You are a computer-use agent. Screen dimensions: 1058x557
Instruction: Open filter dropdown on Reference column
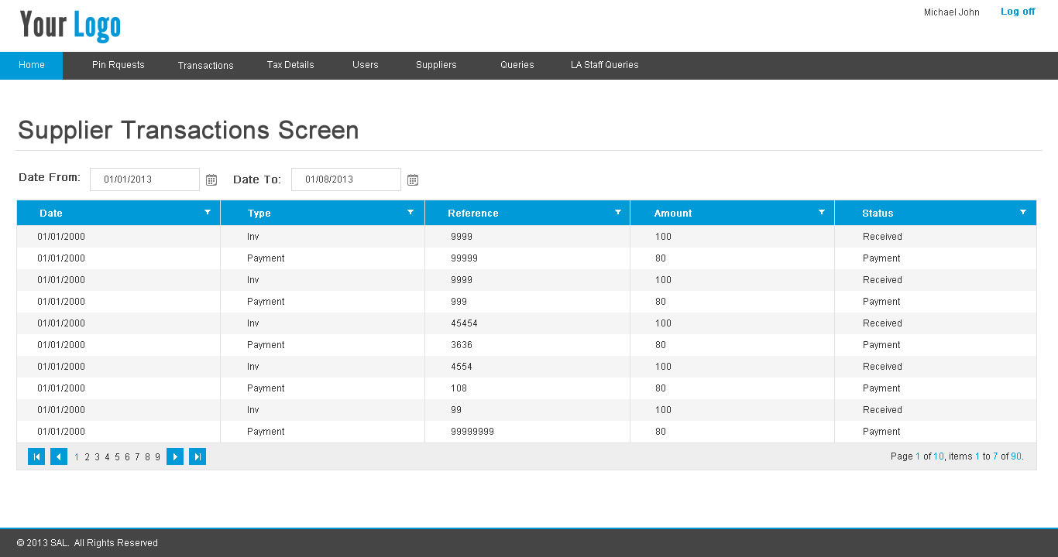click(x=618, y=212)
